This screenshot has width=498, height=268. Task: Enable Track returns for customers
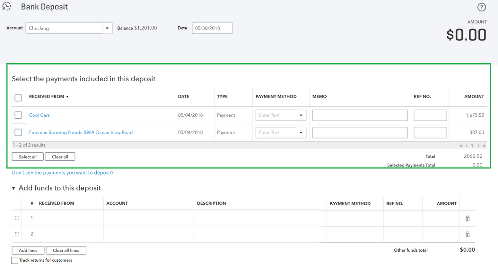(15, 260)
